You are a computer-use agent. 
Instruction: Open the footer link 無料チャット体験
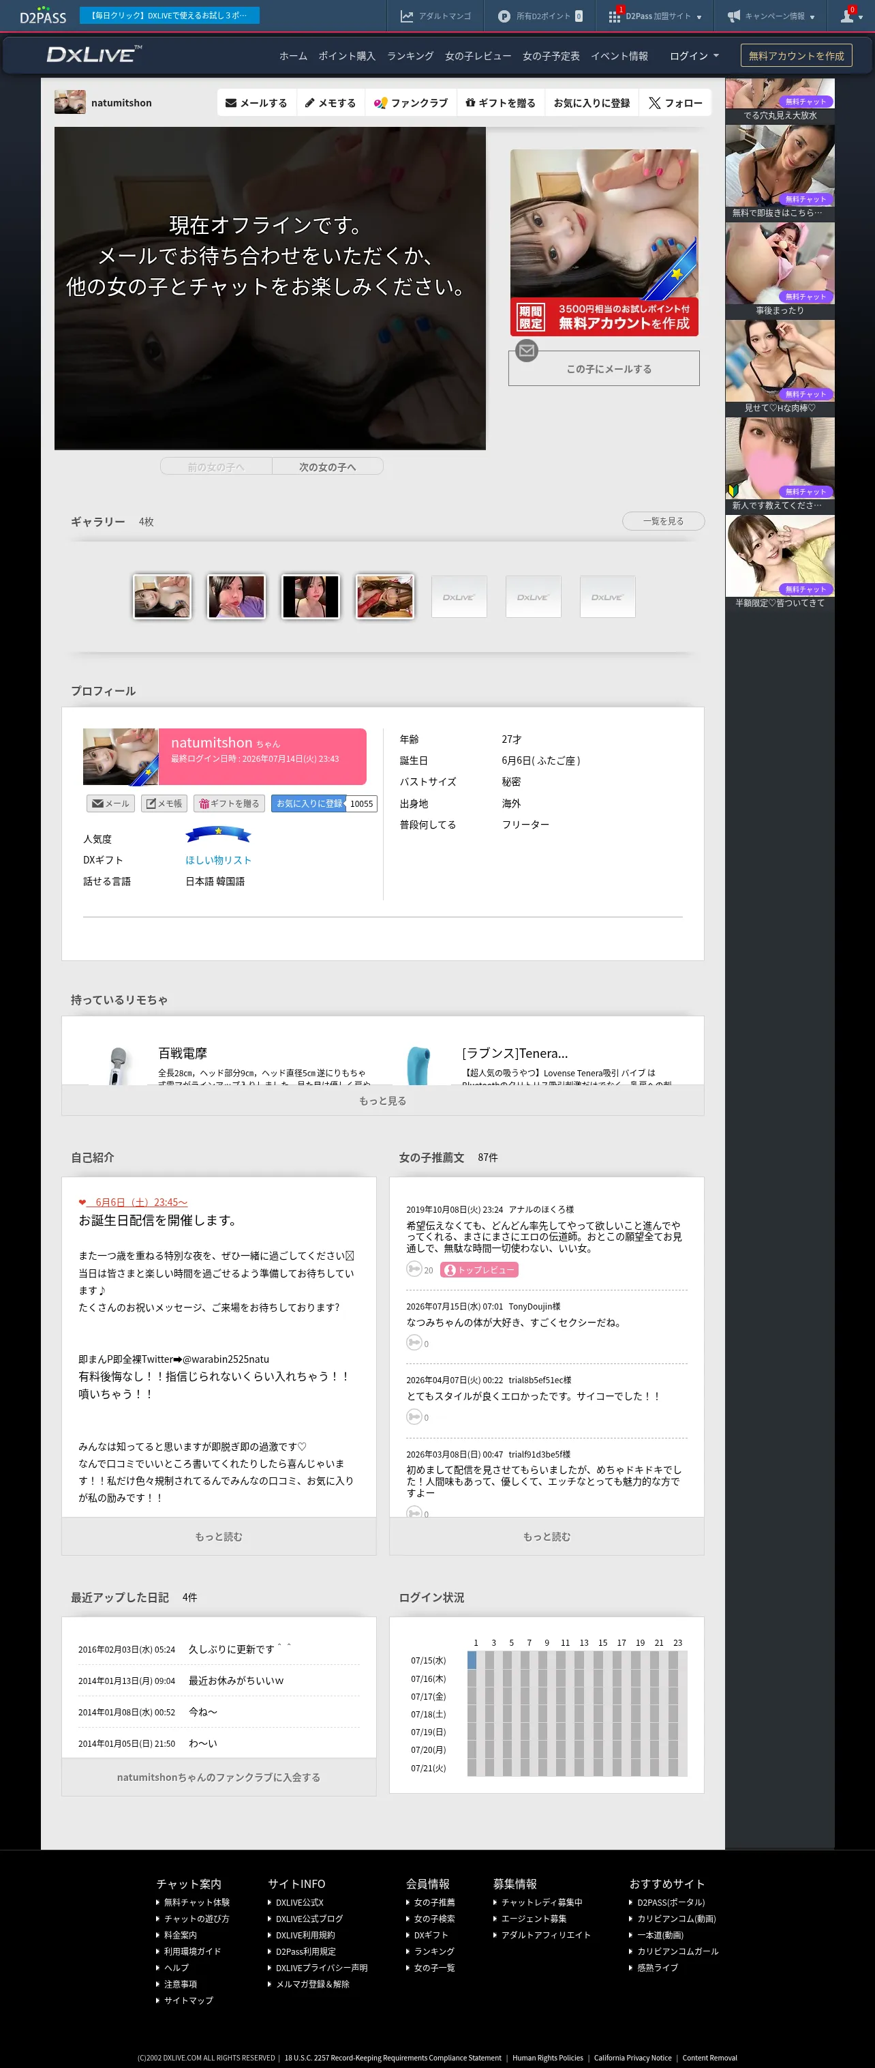[x=196, y=1902]
